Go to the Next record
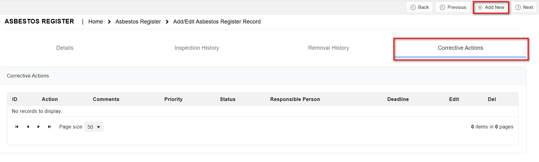Viewport: 539px width, 162px height. [x=524, y=7]
